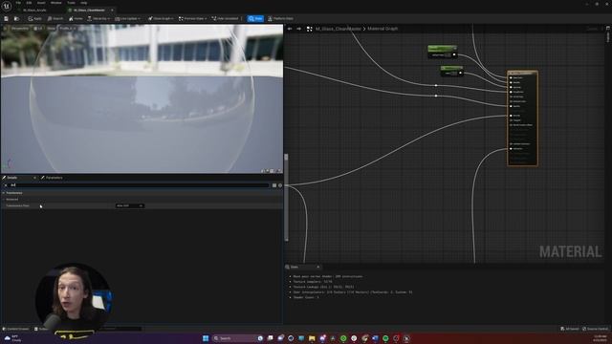Open the Perspective view dropdown
Image resolution: width=612 pixels, height=344 pixels.
pyautogui.click(x=19, y=29)
